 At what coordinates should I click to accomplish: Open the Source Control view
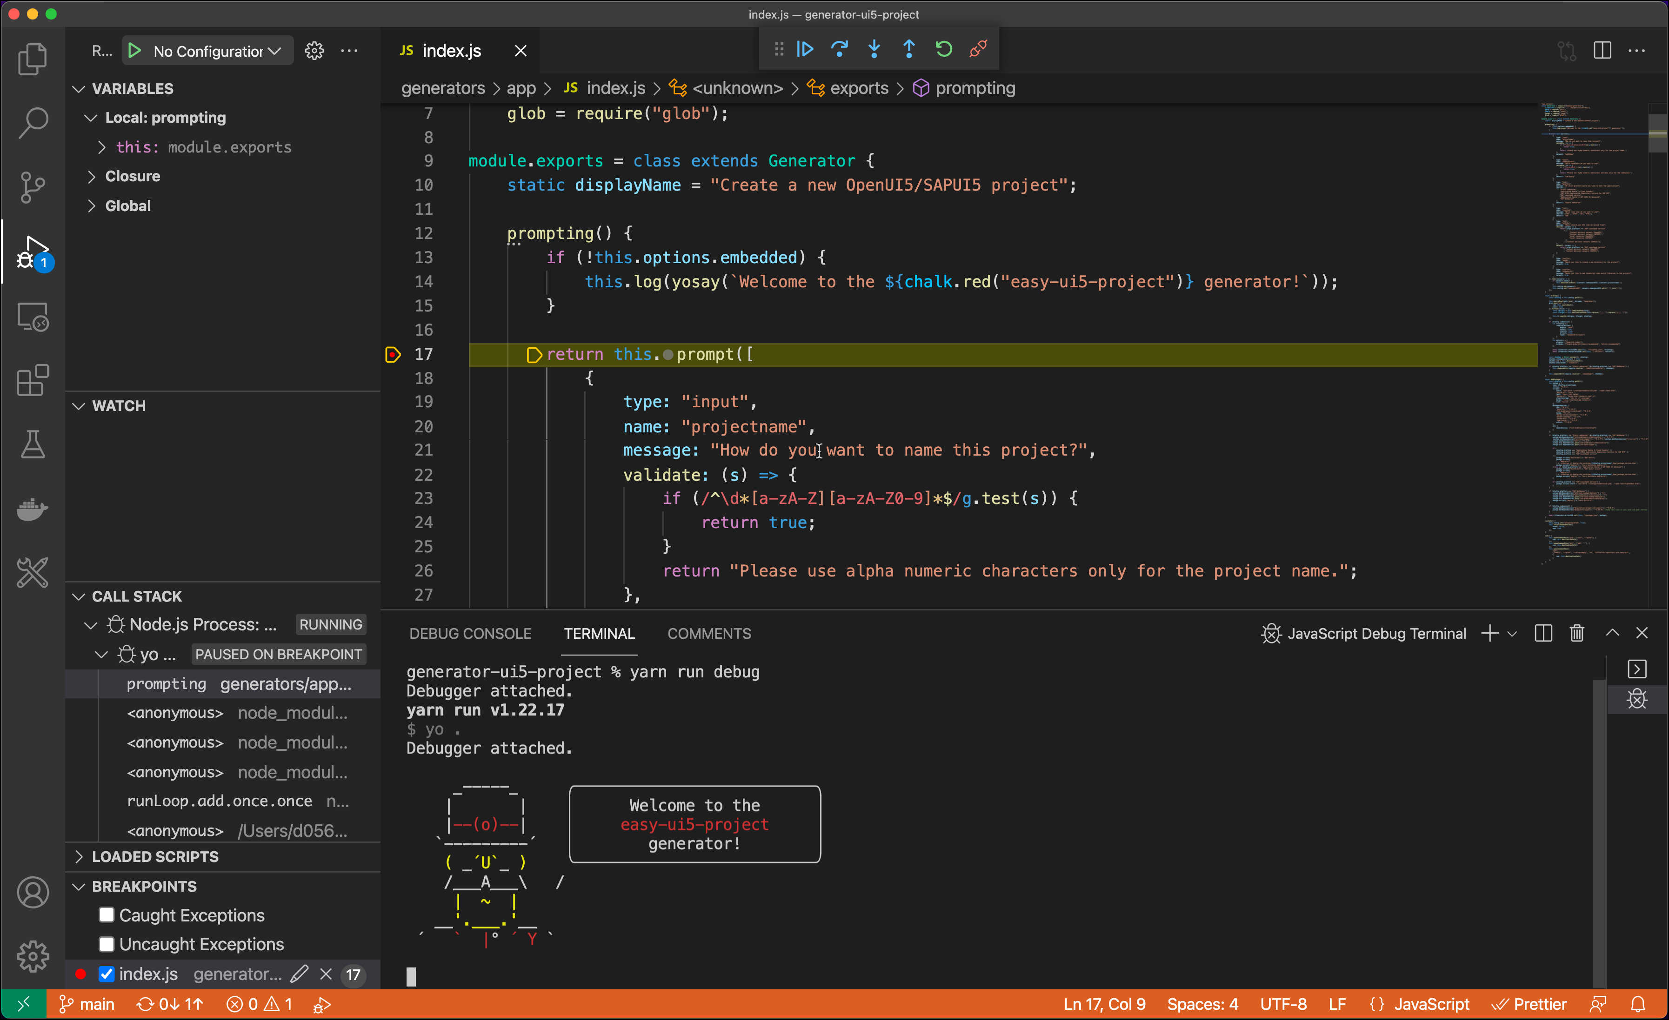click(x=32, y=187)
